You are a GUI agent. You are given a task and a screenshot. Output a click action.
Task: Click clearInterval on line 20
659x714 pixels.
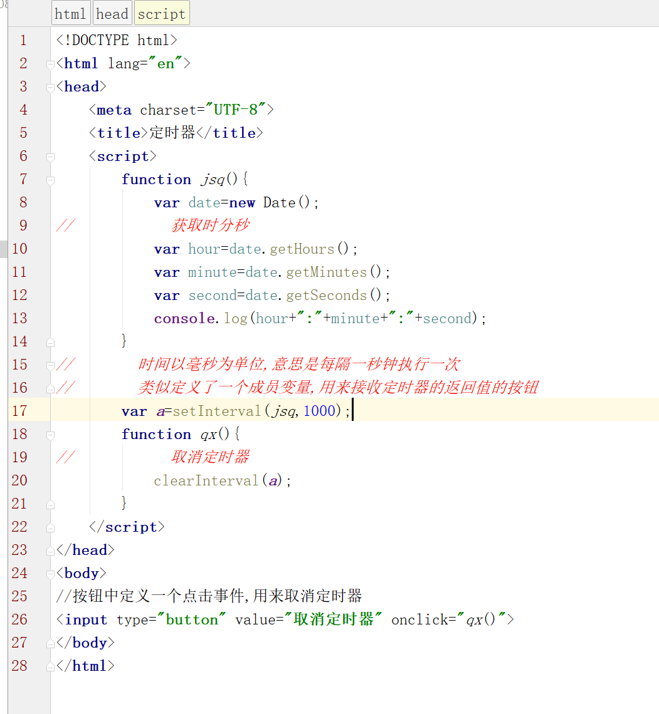point(206,481)
